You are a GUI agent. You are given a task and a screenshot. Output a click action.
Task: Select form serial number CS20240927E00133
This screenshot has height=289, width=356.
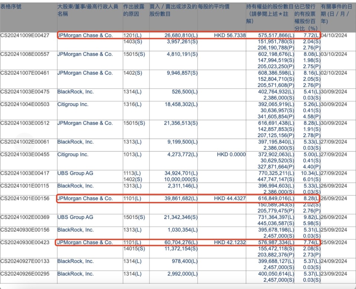point(25,261)
